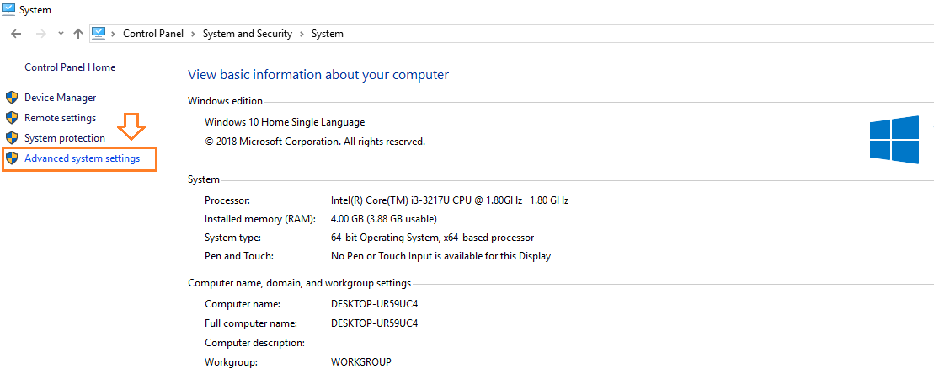The image size is (934, 374).
Task: Open the Device Manager link
Action: [60, 98]
